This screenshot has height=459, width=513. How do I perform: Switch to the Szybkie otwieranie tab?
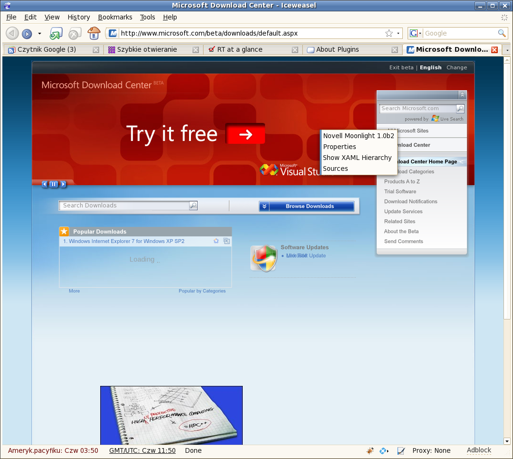point(153,49)
